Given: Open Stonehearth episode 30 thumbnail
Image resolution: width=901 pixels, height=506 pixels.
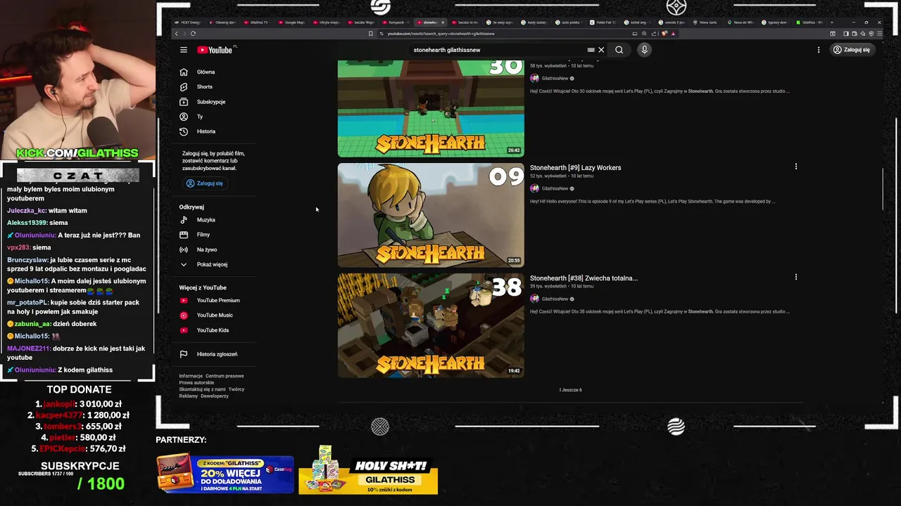Looking at the screenshot, I should click(431, 108).
